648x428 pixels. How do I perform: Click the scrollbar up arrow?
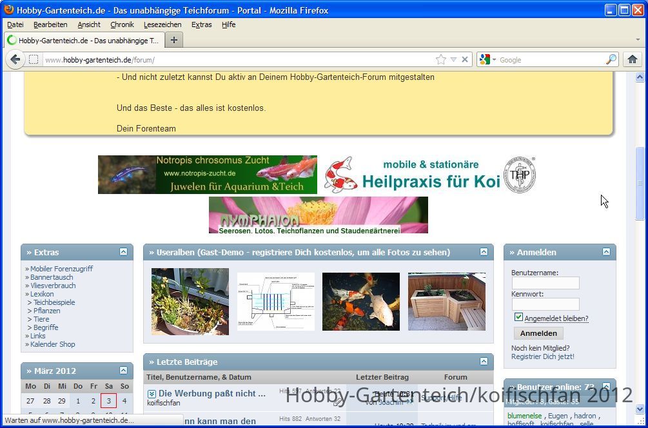640,77
